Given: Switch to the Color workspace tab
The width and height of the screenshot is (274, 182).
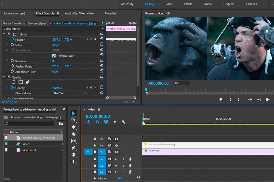Looking at the screenshot, I should [169, 4].
